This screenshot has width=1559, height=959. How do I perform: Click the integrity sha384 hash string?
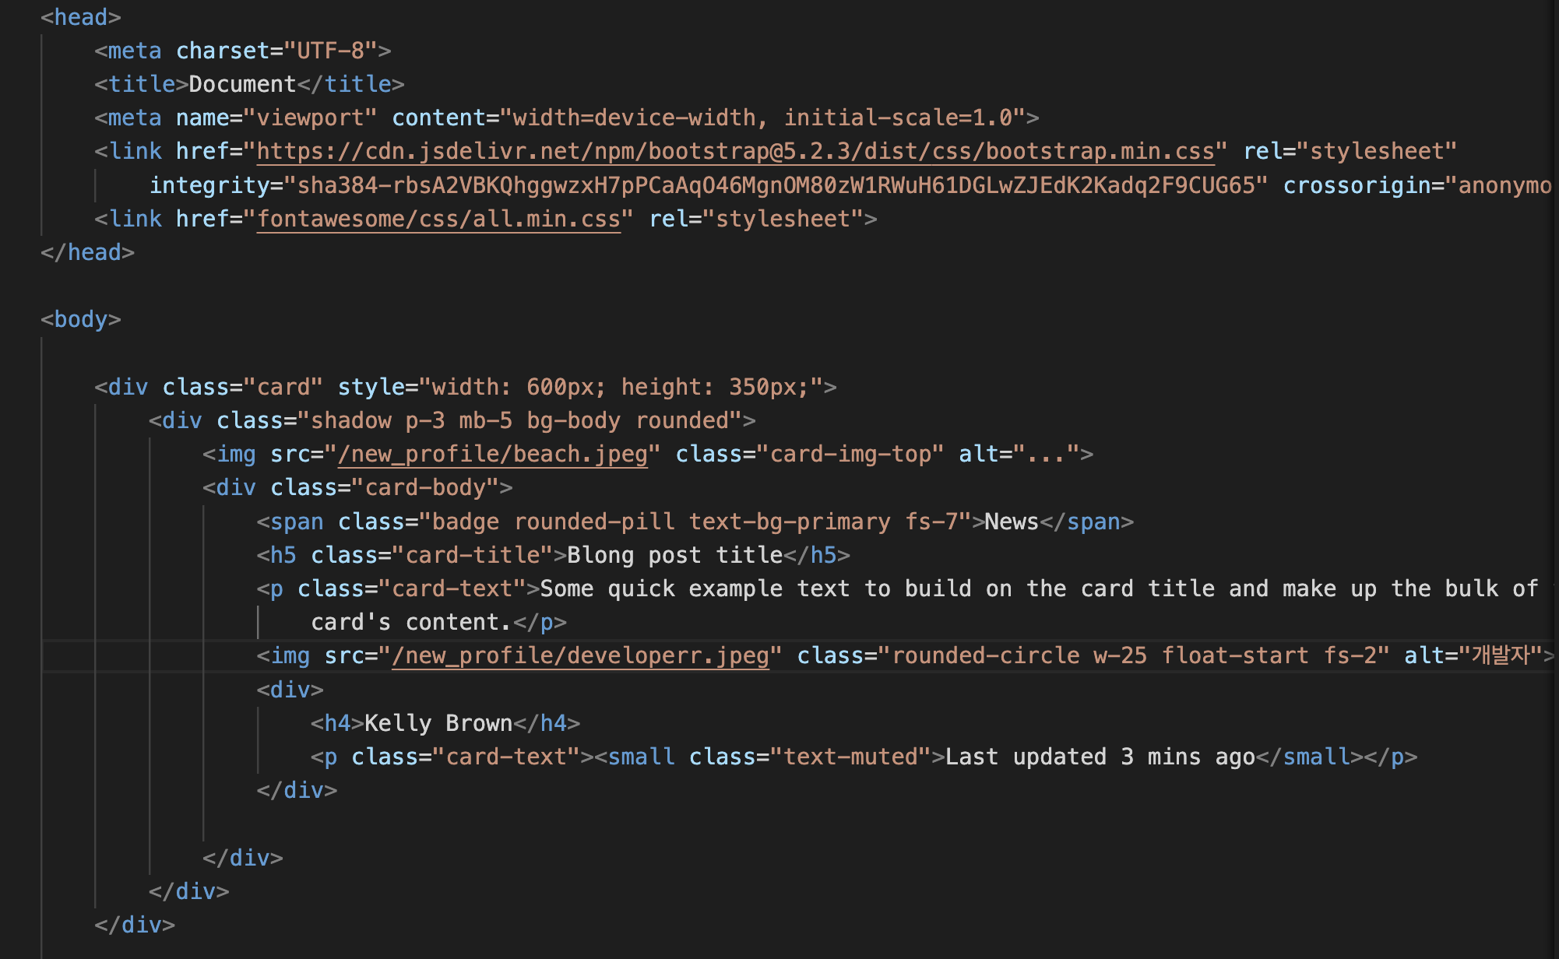point(776,185)
